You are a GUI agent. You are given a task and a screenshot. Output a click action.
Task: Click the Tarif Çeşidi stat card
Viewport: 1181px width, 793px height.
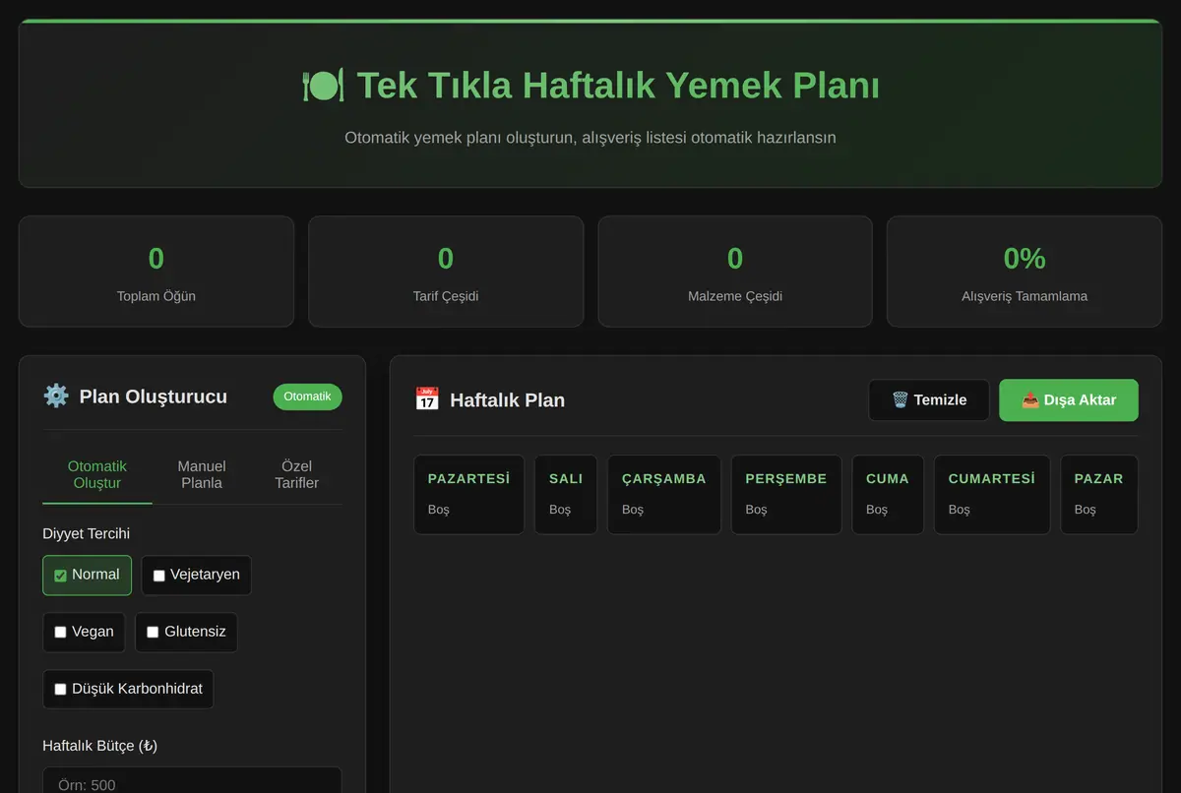(x=446, y=272)
